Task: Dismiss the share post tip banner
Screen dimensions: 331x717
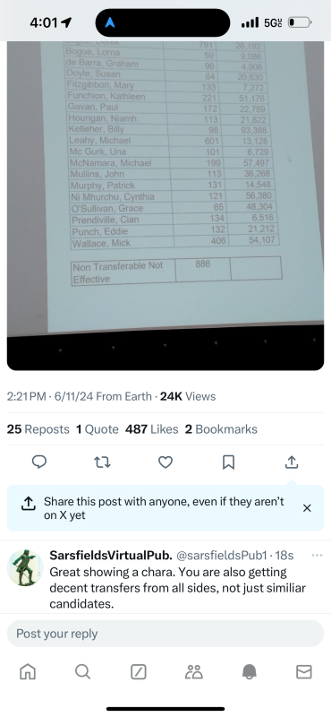Action: pyautogui.click(x=307, y=508)
